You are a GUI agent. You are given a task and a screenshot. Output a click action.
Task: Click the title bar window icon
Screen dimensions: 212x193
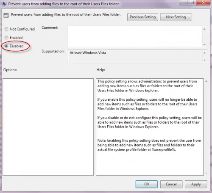click(4, 4)
